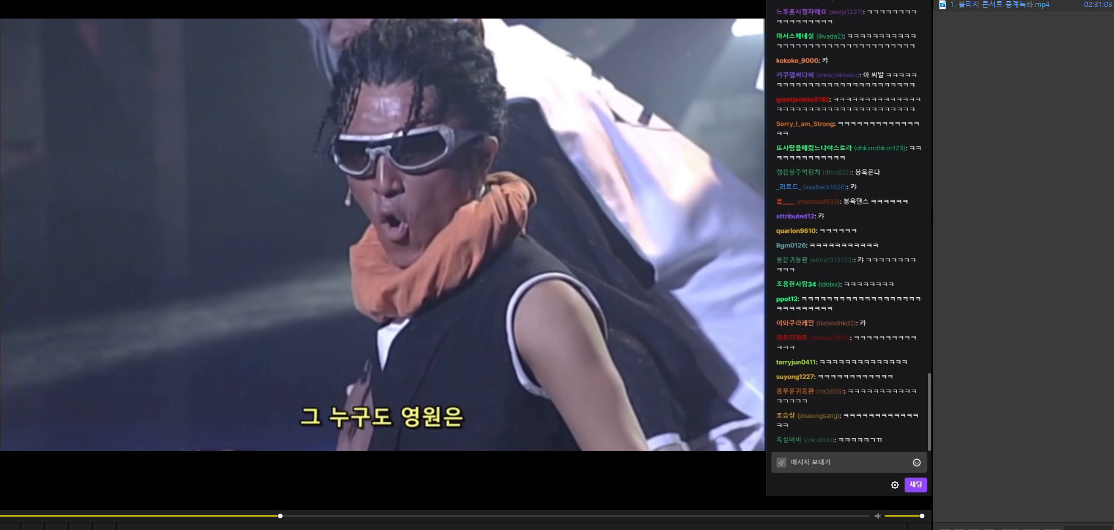Click the purple 채팅 send button

916,485
